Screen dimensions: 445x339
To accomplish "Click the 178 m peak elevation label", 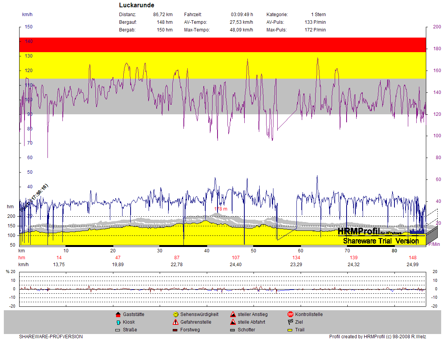I will point(221,209).
